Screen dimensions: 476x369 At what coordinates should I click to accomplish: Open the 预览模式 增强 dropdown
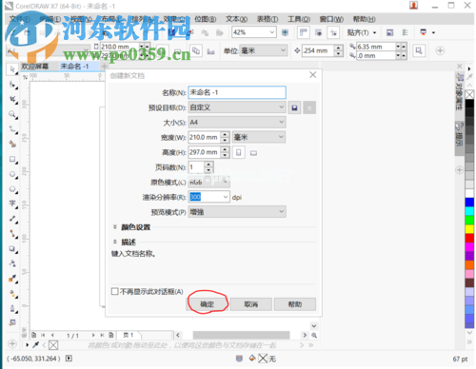237,212
